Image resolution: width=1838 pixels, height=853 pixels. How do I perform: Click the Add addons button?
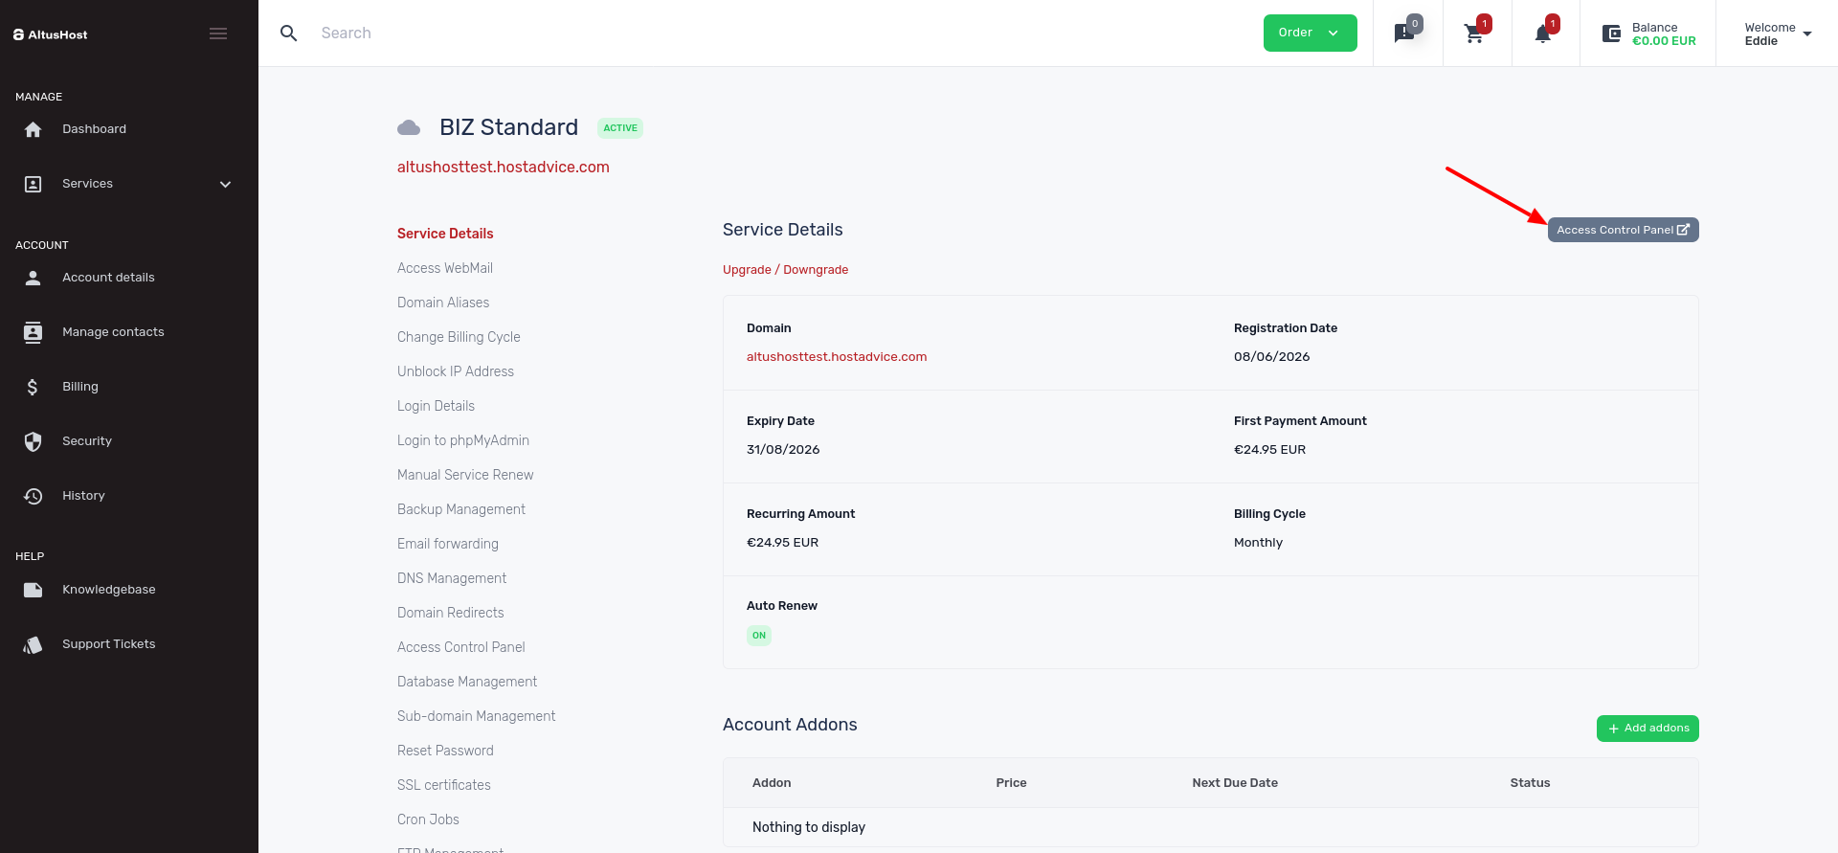pos(1647,729)
